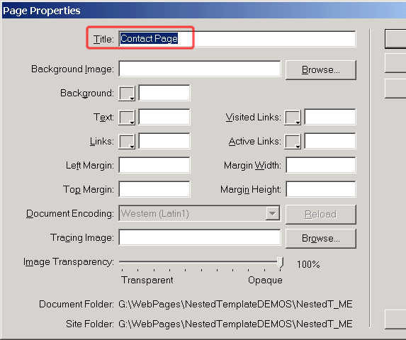The height and width of the screenshot is (340, 406).
Task: Open the Background color swatch picker
Action: [127, 93]
